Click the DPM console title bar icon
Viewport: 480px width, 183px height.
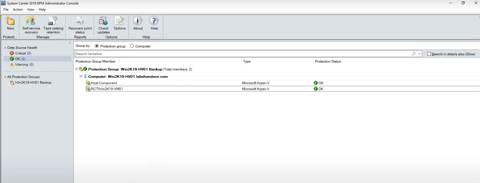pyautogui.click(x=3, y=3)
